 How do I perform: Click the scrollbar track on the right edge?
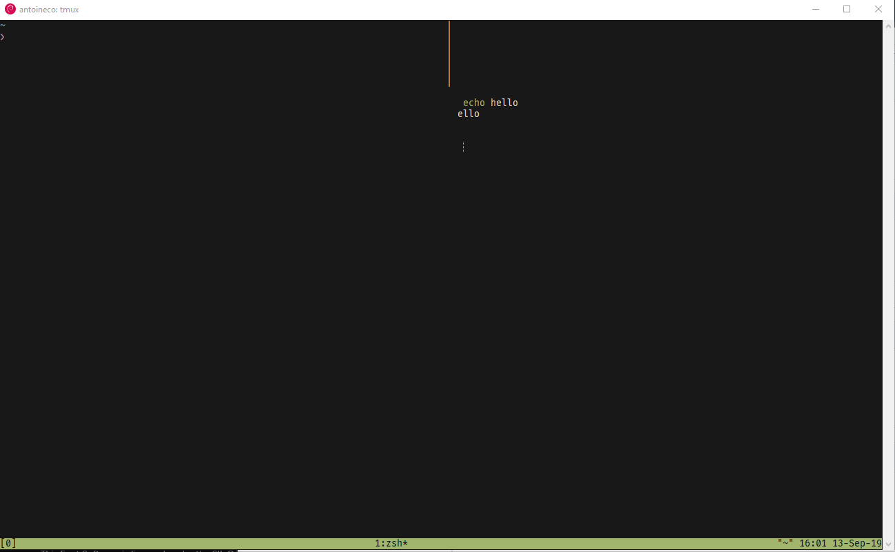889,275
